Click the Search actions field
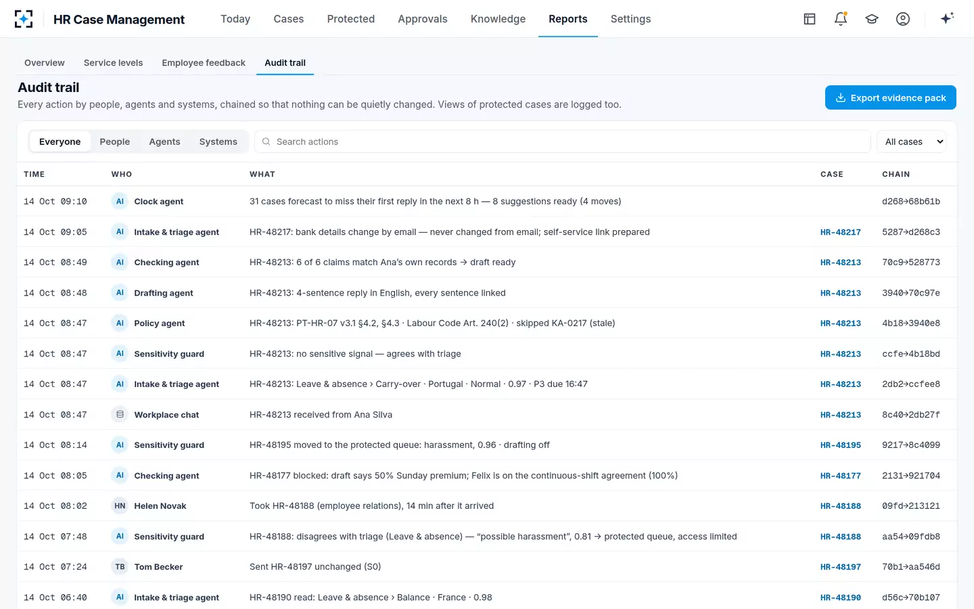The image size is (974, 609). pyautogui.click(x=563, y=141)
